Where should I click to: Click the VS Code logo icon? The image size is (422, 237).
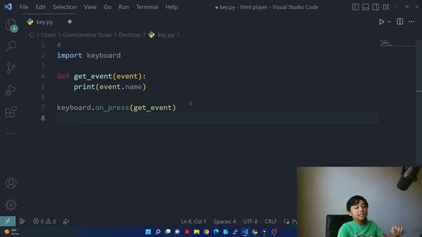(x=8, y=7)
